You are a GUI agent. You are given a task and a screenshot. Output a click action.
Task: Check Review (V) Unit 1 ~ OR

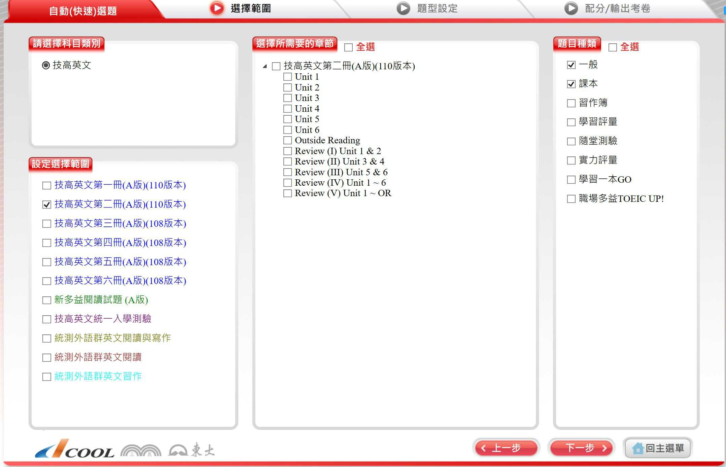click(x=287, y=193)
